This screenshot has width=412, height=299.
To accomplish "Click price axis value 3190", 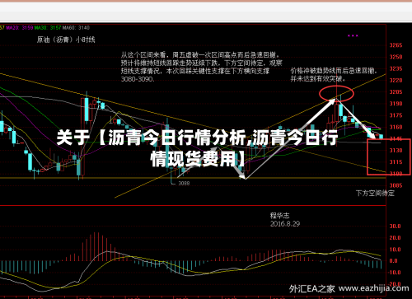I will (x=396, y=104).
